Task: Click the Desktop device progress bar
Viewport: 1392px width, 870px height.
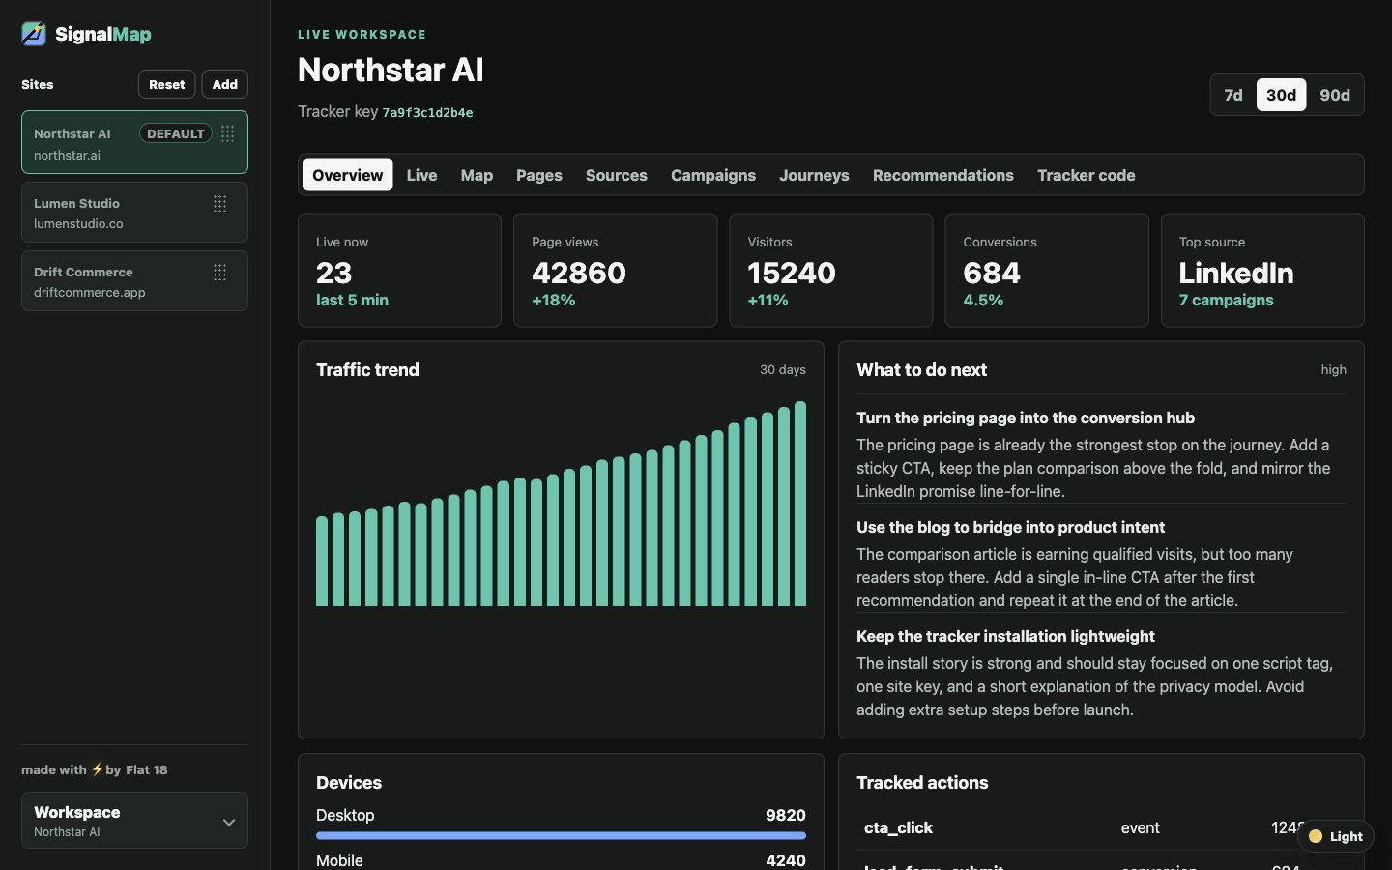Action: click(x=561, y=835)
